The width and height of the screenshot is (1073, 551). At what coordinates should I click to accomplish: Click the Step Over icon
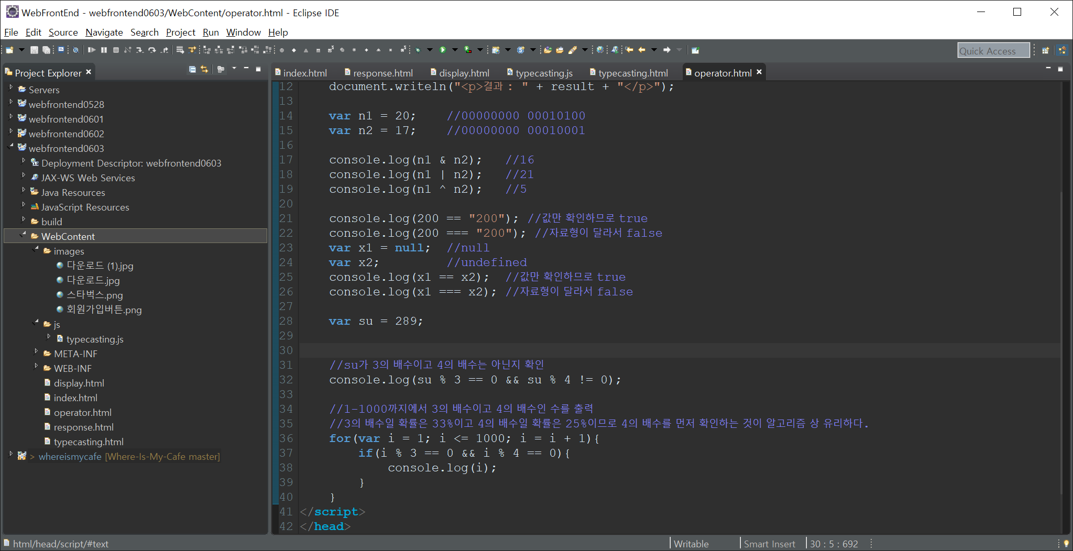pos(152,50)
